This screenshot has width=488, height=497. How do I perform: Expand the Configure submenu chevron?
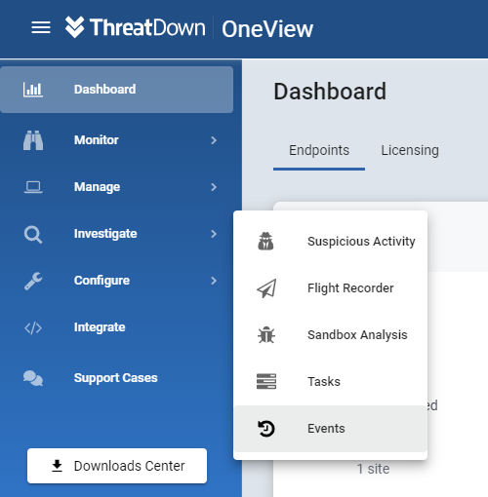click(x=214, y=281)
